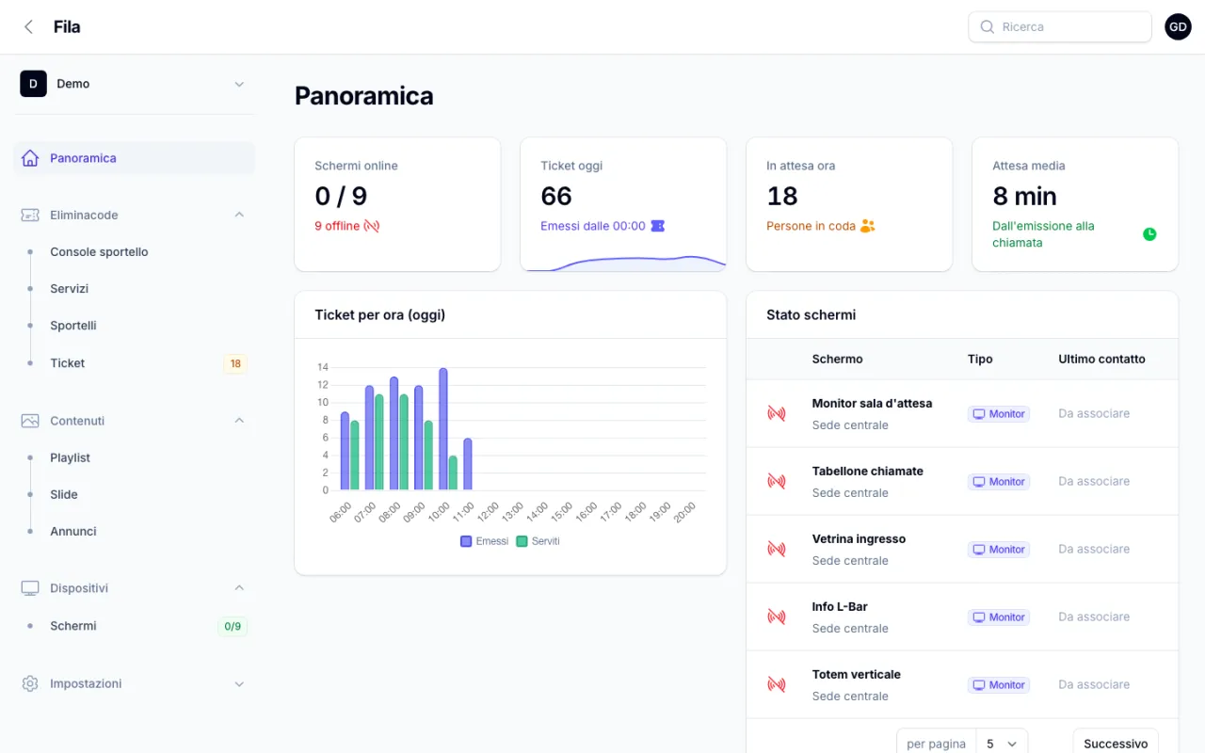Image resolution: width=1205 pixels, height=753 pixels.
Task: Click the back arrow next to Fila
Action: coord(28,27)
